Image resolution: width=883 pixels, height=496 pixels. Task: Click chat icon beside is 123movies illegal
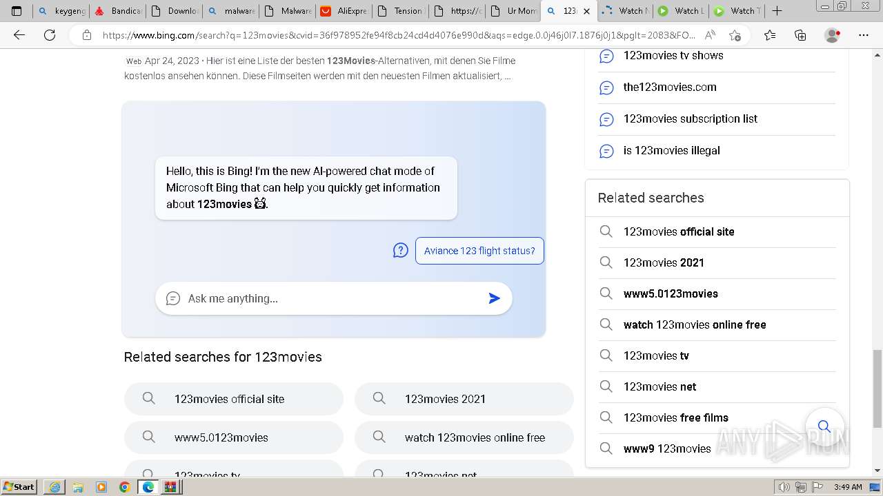pyautogui.click(x=606, y=151)
